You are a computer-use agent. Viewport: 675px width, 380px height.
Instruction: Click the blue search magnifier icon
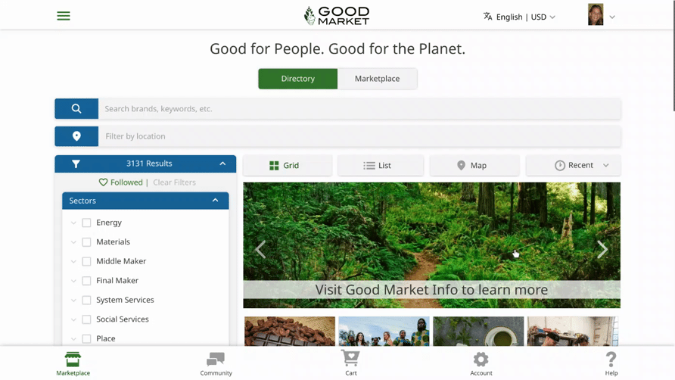[x=76, y=108]
